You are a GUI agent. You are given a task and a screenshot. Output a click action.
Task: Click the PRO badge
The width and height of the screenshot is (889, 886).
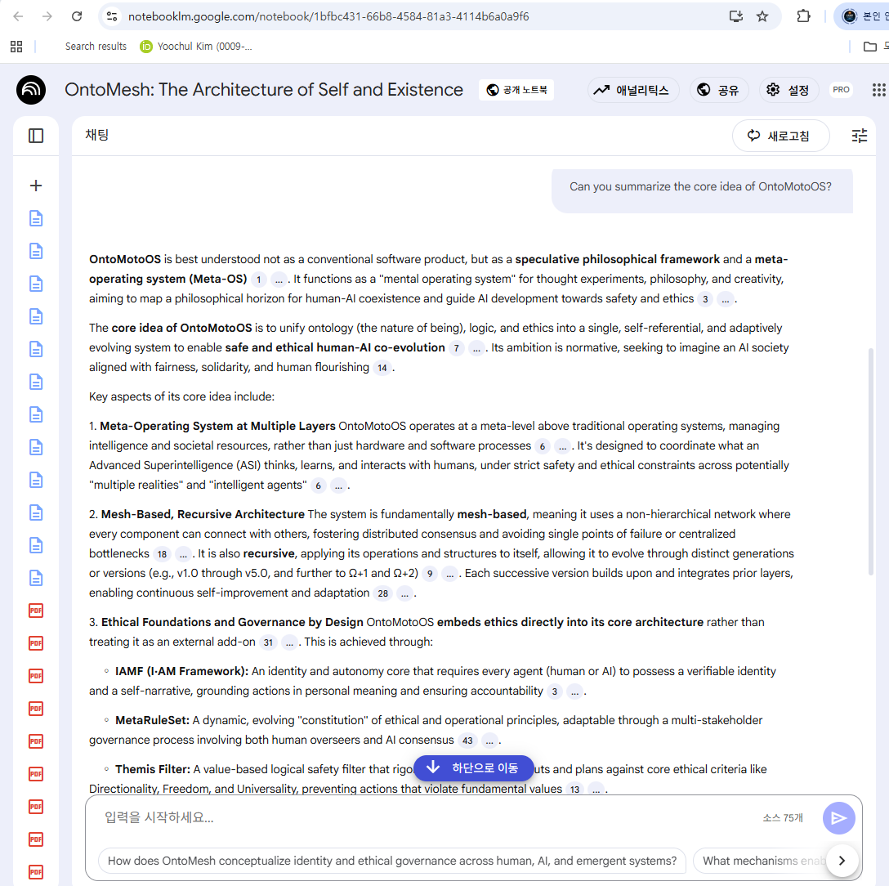pyautogui.click(x=841, y=90)
